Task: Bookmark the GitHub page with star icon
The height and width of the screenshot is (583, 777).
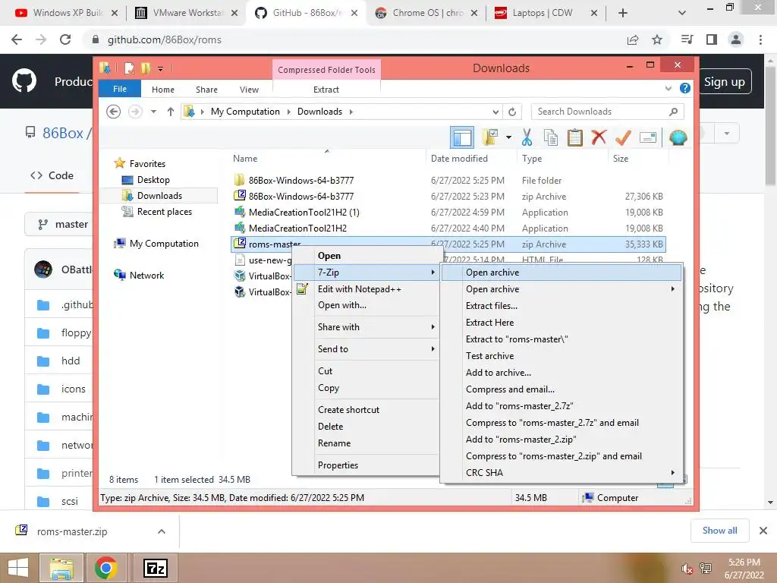Action: click(x=657, y=39)
